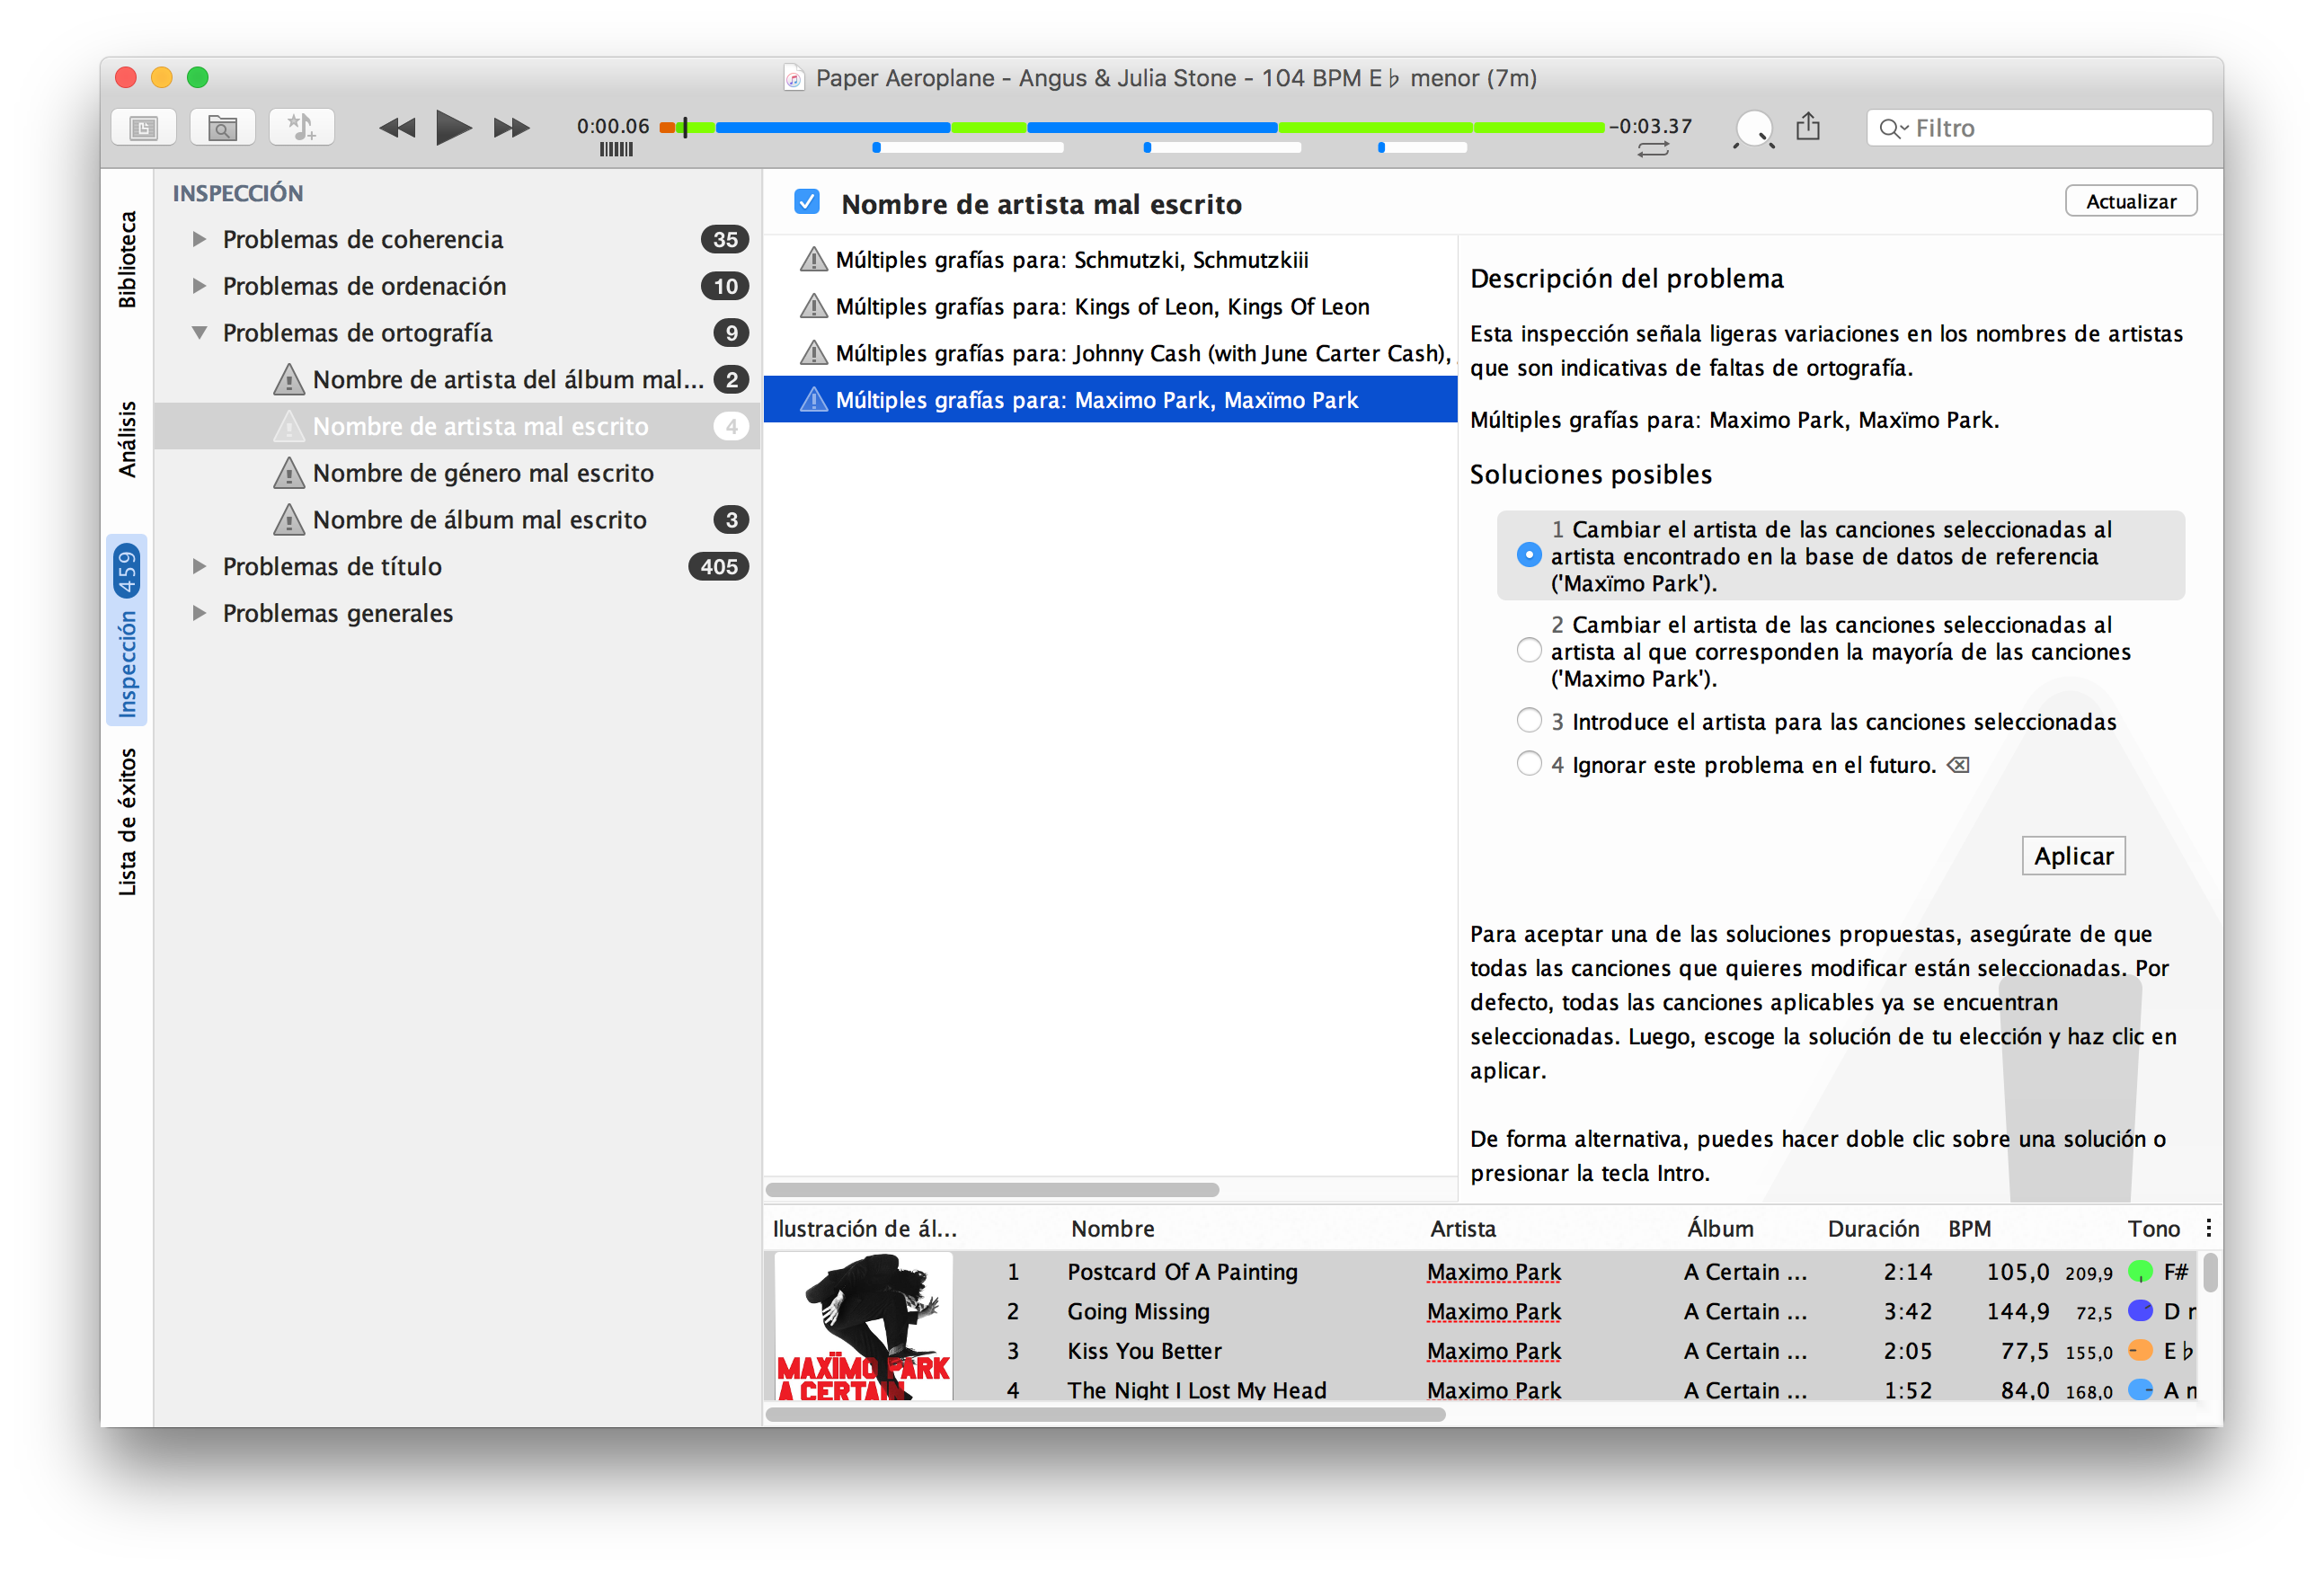Screen dimensions: 2324x1571
Task: Click the folder search toolbar button
Action: 222,128
